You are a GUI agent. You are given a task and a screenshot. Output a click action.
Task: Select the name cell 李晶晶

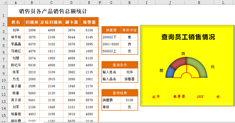pyautogui.click(x=16, y=44)
